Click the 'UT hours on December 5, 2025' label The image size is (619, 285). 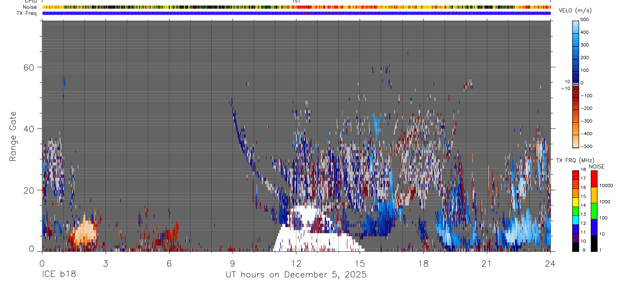click(296, 274)
